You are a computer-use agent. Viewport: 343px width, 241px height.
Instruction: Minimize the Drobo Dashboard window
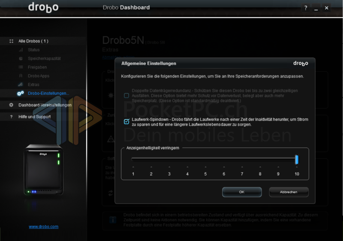316,8
